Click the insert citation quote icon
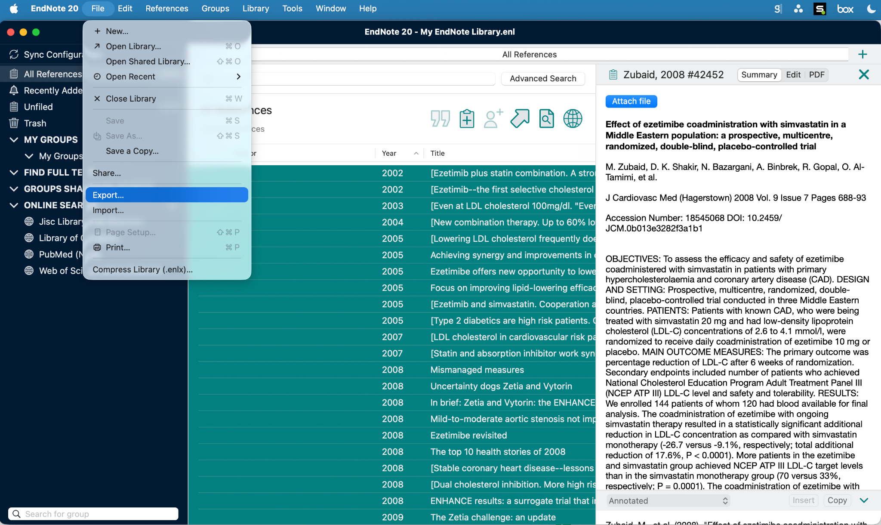This screenshot has width=881, height=525. tap(440, 119)
